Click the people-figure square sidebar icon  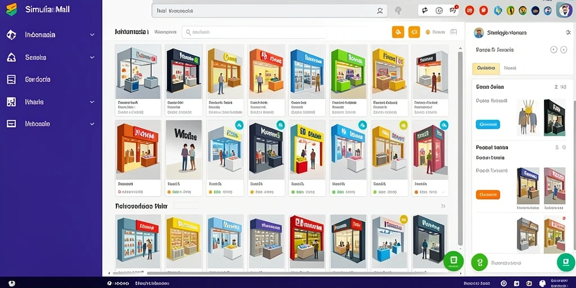(x=11, y=102)
